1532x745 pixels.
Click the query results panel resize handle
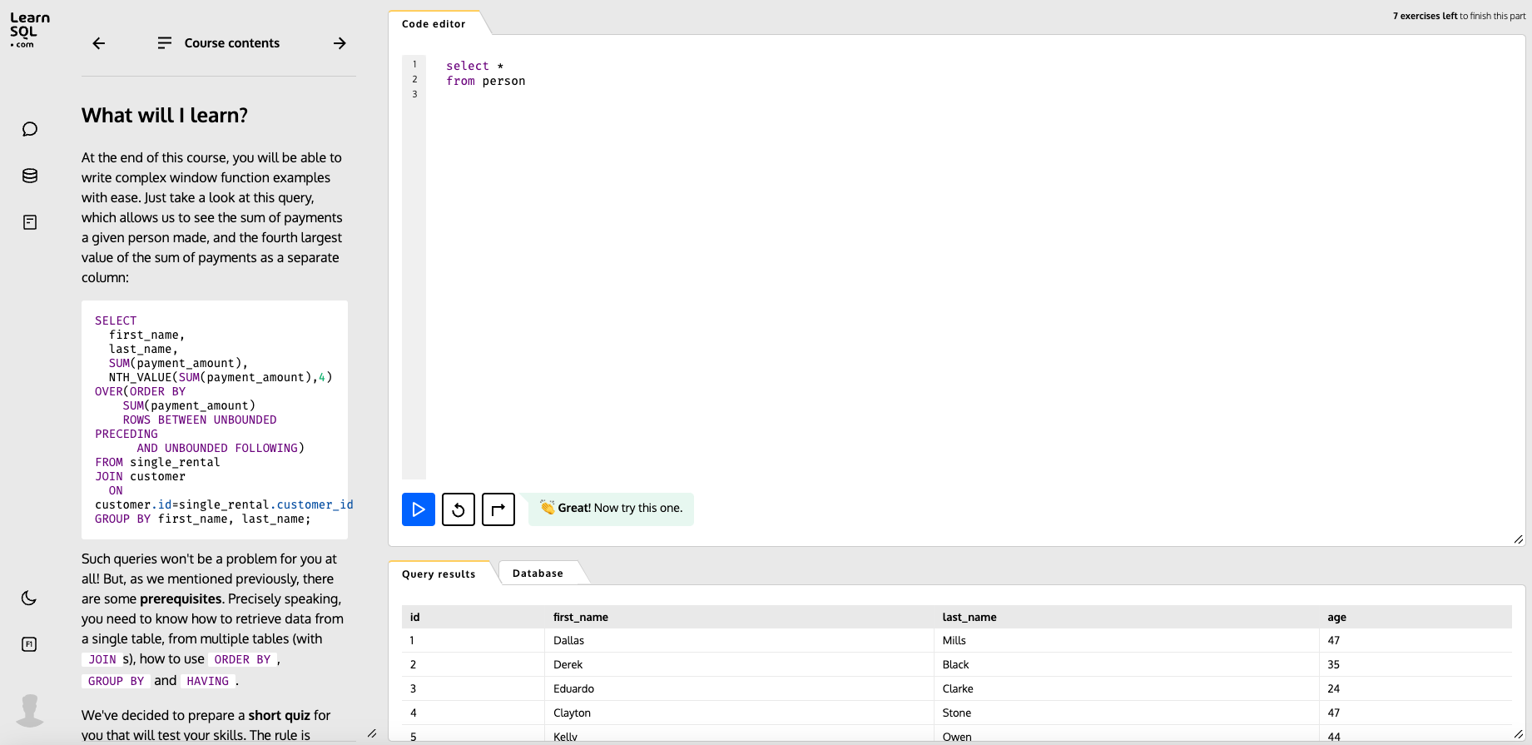(1519, 733)
